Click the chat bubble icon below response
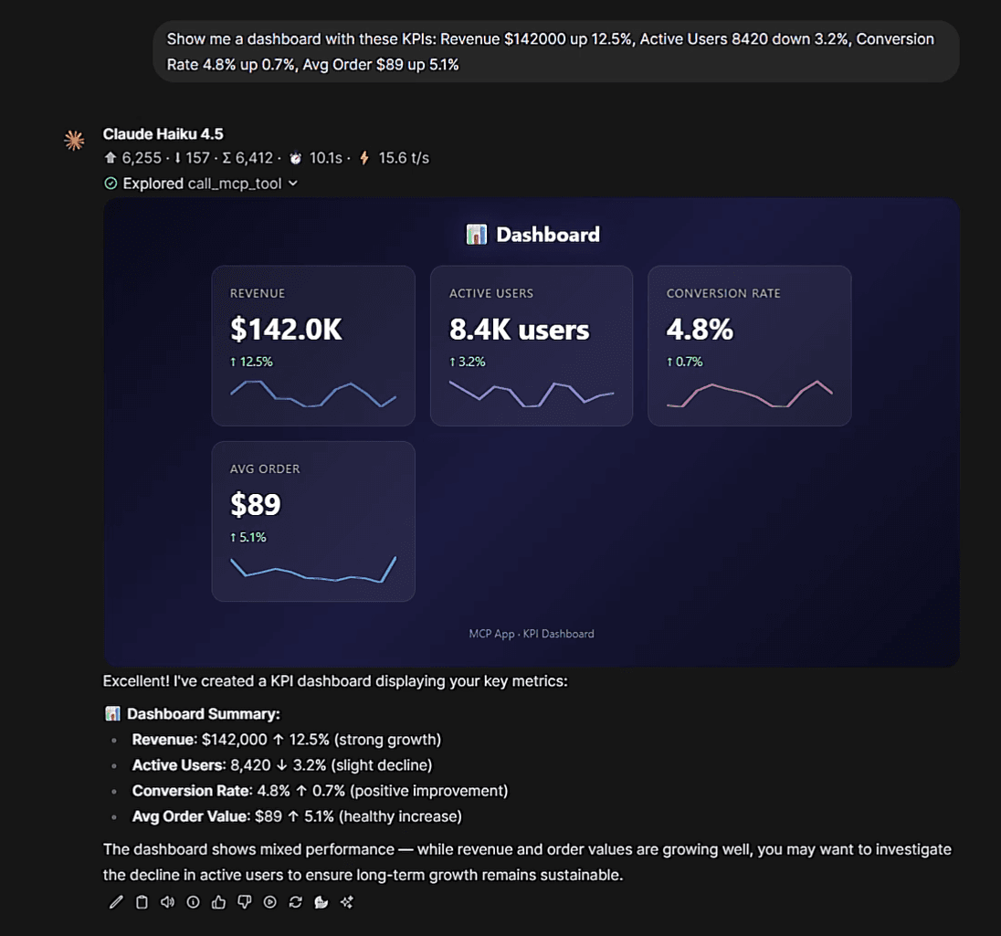1001x936 pixels. click(x=321, y=902)
